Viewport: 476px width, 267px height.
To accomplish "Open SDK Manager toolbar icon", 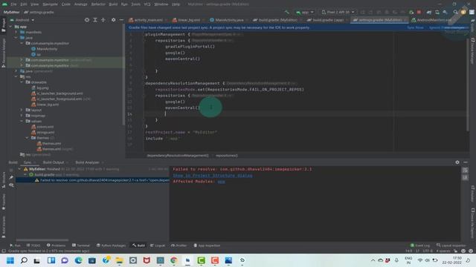I will pos(445,12).
